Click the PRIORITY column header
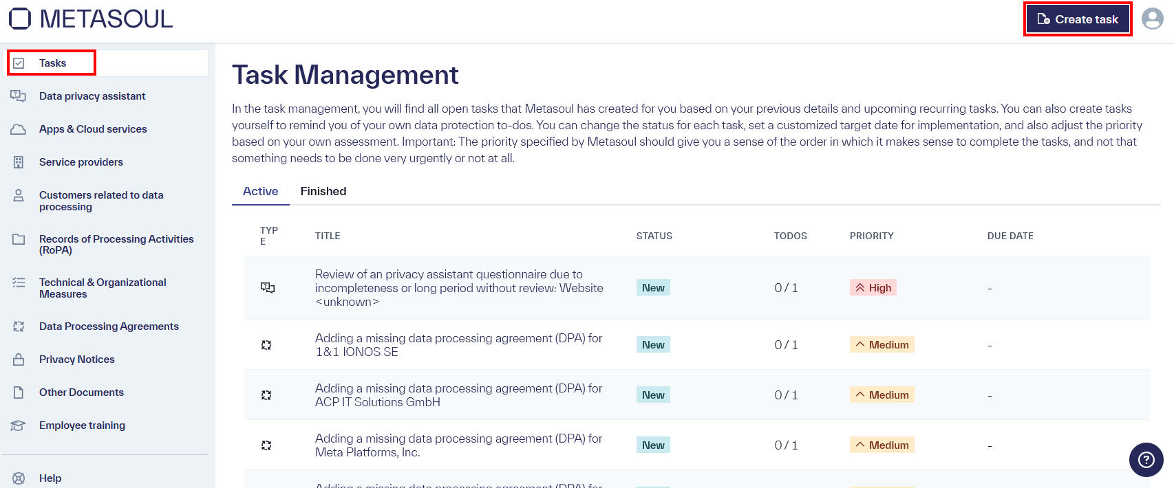Image resolution: width=1174 pixels, height=488 pixels. tap(872, 236)
